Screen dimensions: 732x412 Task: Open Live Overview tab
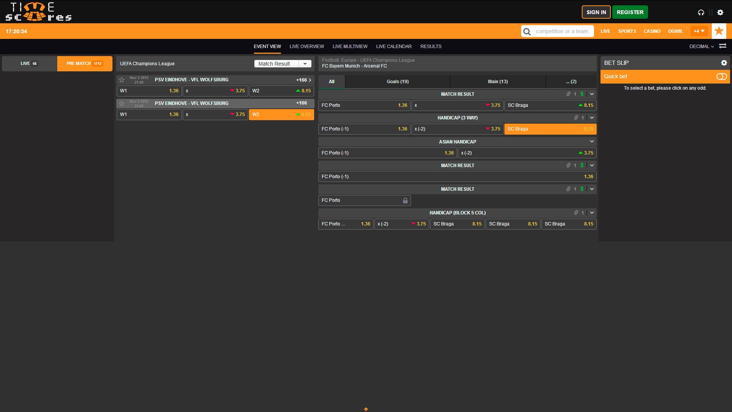coord(307,47)
